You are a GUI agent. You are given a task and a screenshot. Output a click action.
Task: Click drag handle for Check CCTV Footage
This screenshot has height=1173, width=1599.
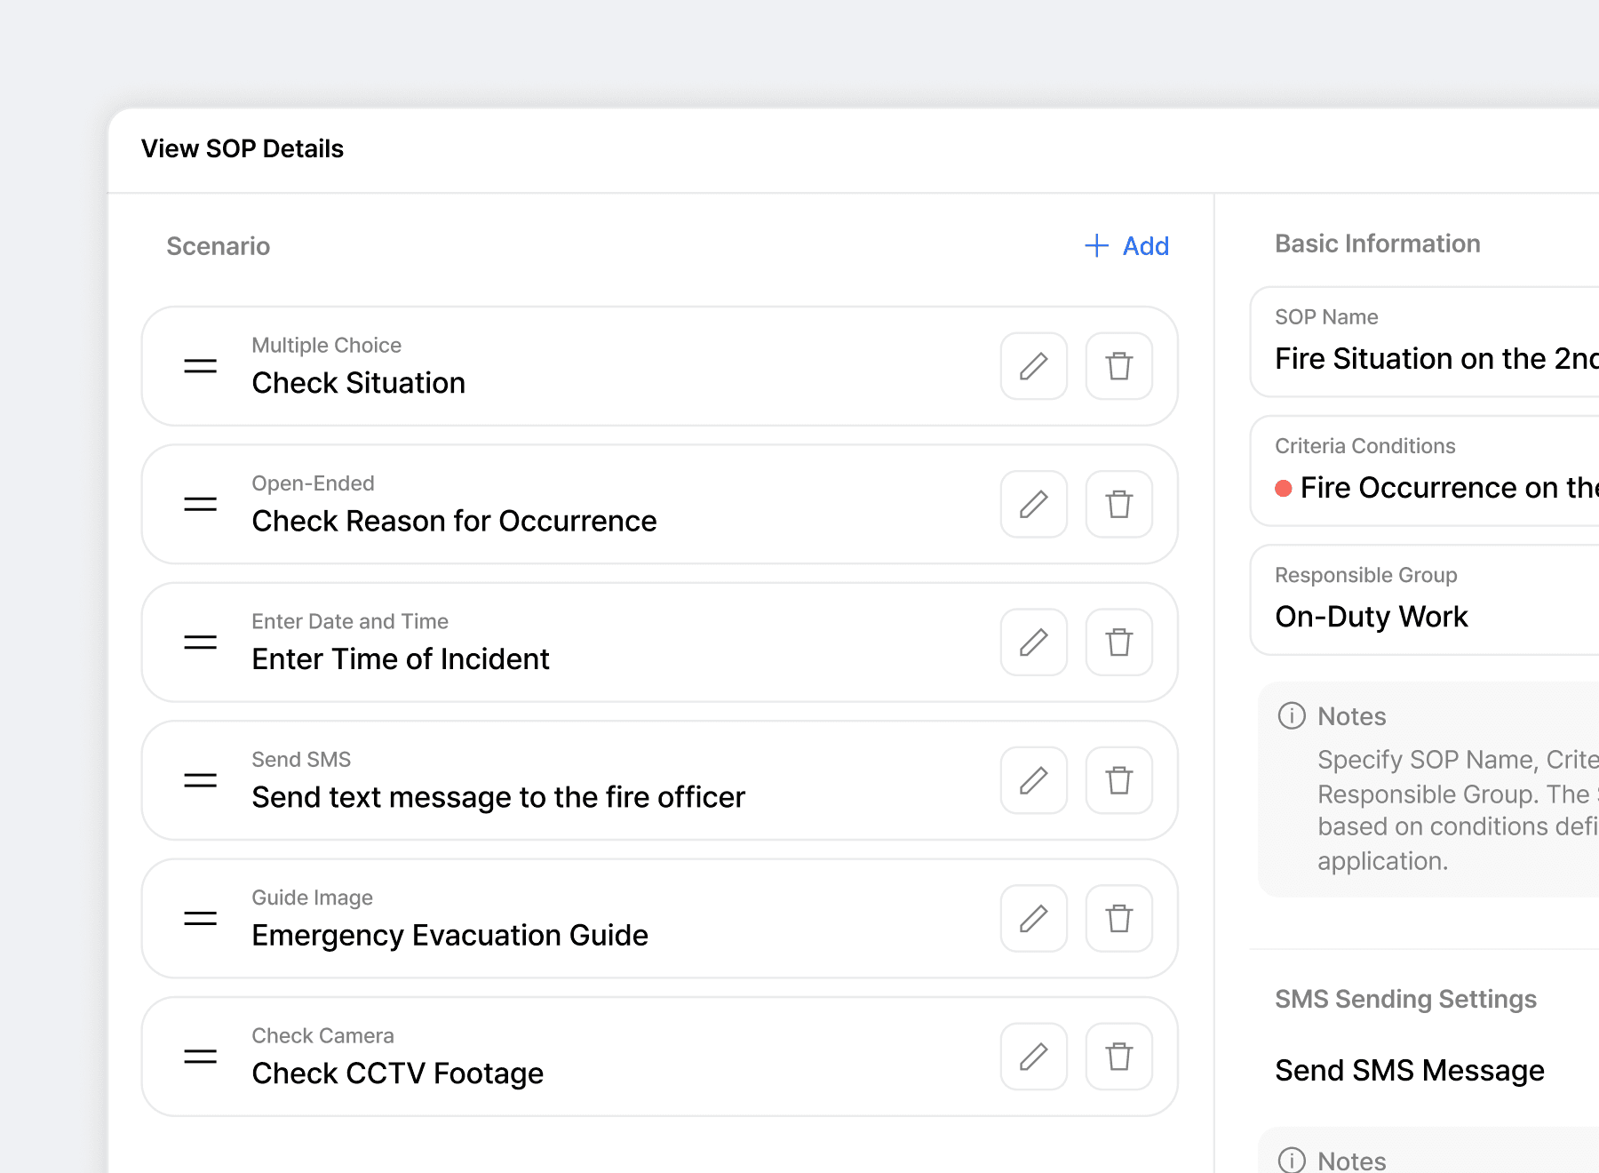pyautogui.click(x=200, y=1057)
